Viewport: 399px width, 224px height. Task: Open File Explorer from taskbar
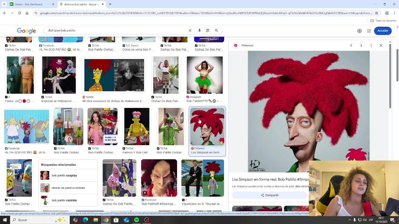coord(96,220)
